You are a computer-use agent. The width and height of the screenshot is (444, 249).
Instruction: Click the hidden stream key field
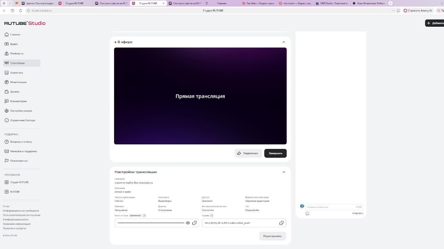(156, 223)
